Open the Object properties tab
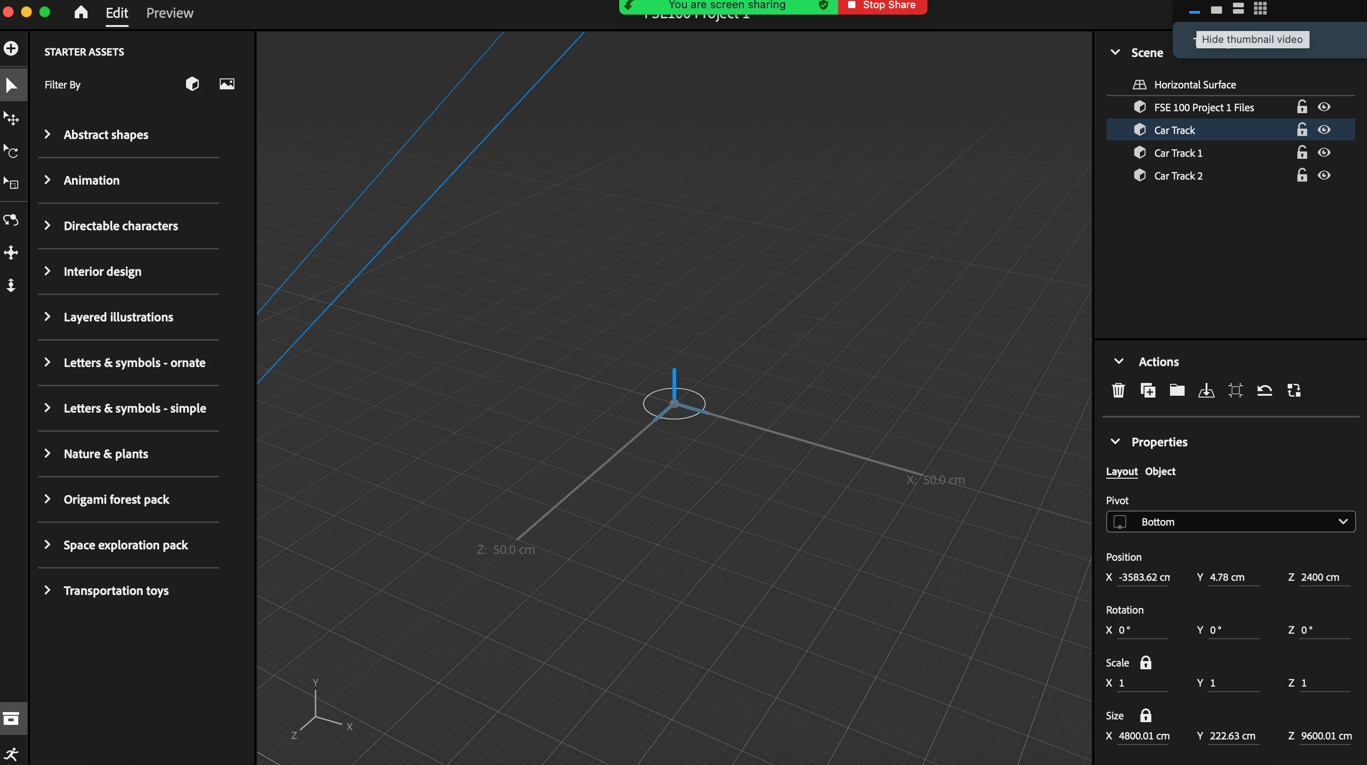Screen dimensions: 1367x765 [1160, 471]
